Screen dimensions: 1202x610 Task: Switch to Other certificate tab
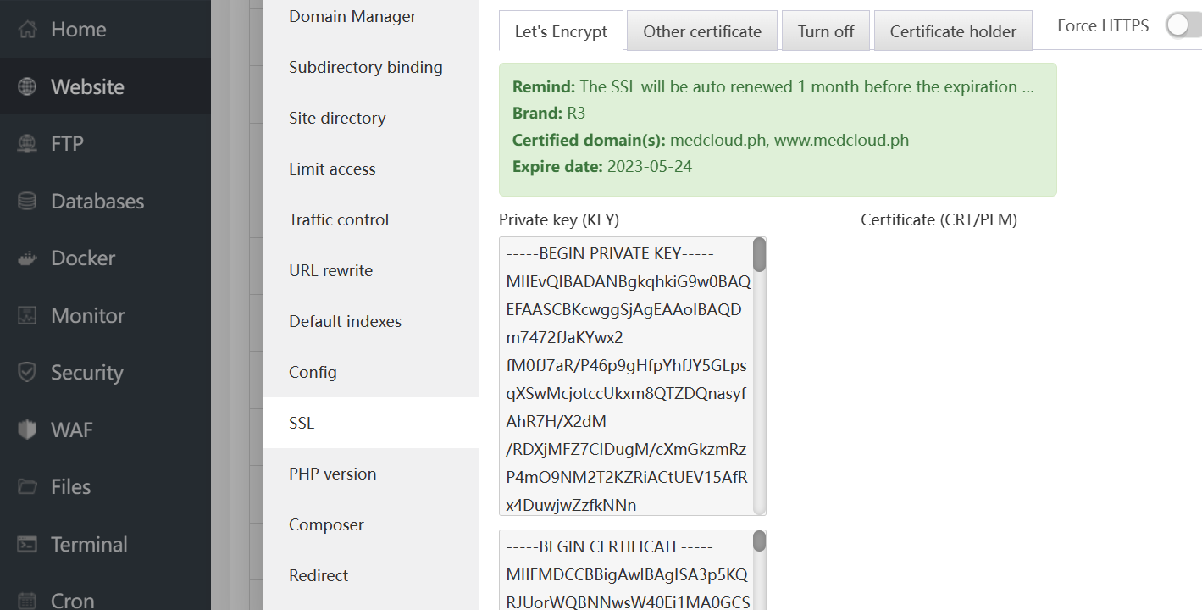click(x=702, y=31)
